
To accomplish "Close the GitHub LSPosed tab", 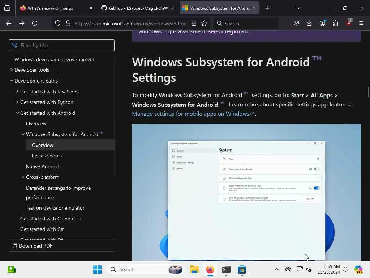I will pyautogui.click(x=172, y=8).
